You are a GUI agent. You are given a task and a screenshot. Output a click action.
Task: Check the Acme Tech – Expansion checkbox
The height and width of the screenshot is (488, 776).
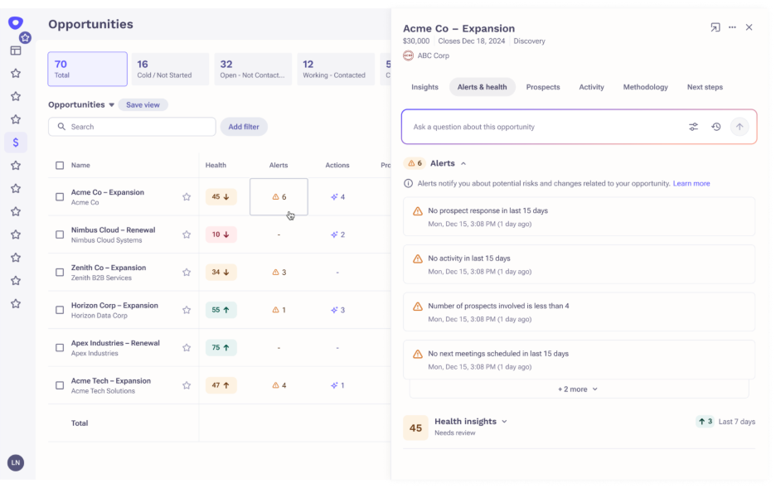click(x=60, y=385)
